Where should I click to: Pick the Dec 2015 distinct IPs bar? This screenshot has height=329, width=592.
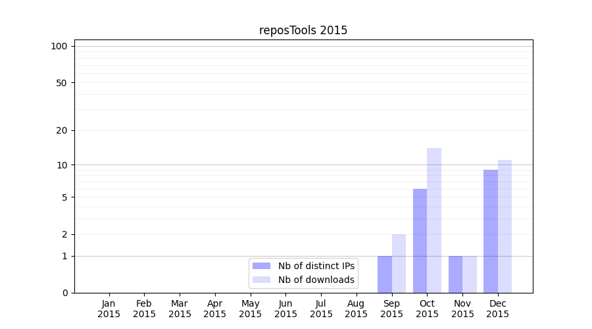tap(491, 231)
